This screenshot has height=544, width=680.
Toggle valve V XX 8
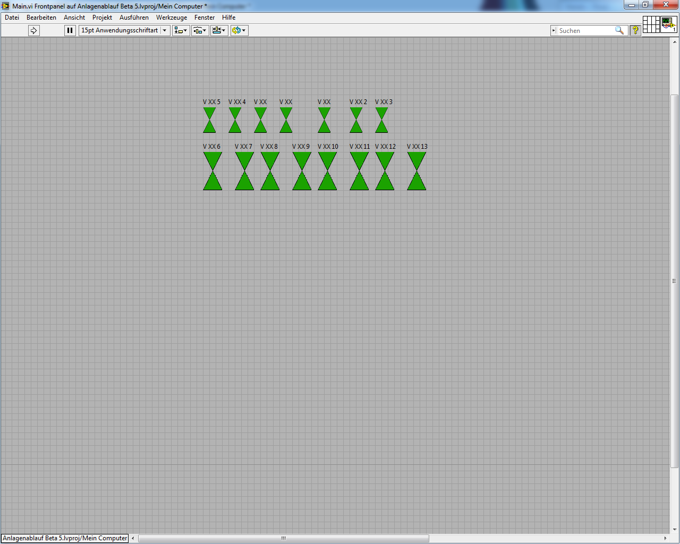click(270, 171)
